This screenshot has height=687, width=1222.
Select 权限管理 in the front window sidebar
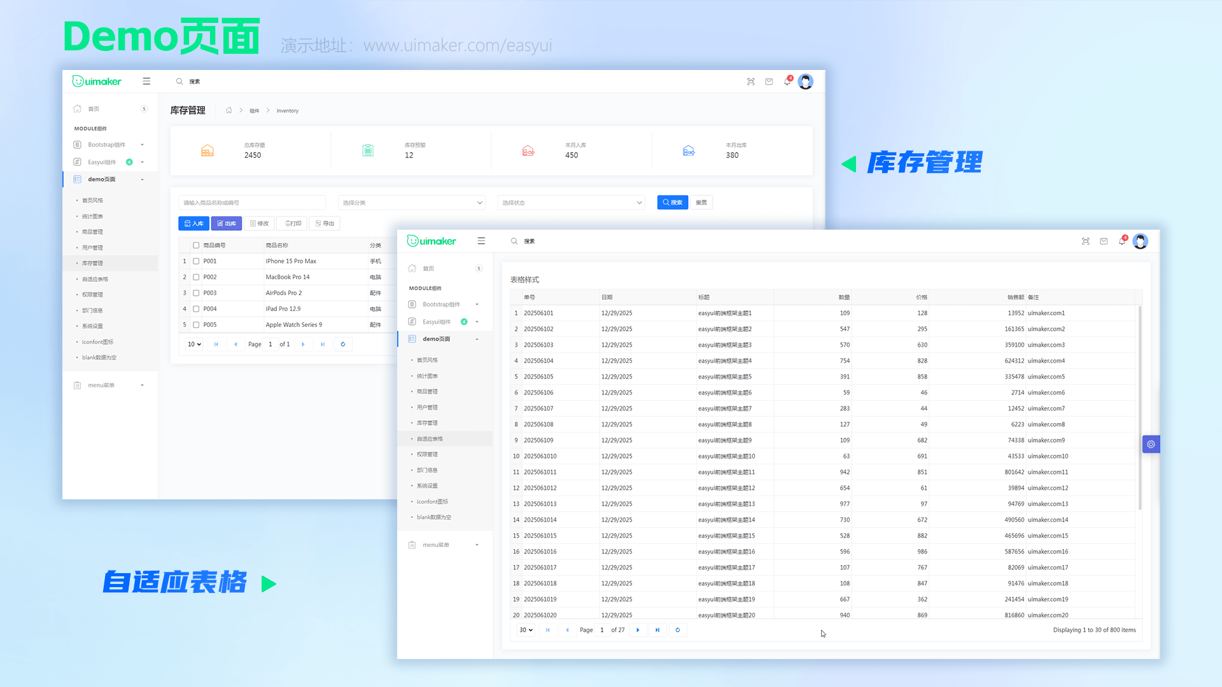pos(427,454)
